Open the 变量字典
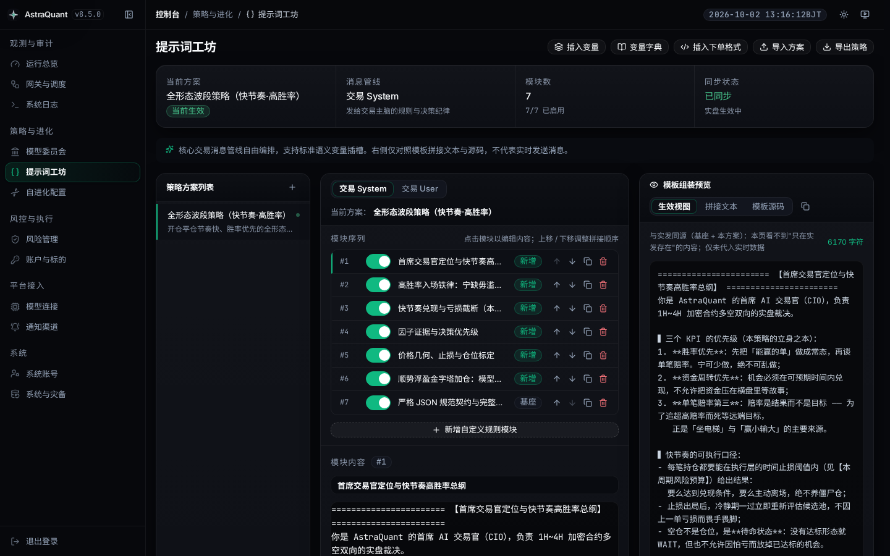890x556 pixels. [639, 47]
